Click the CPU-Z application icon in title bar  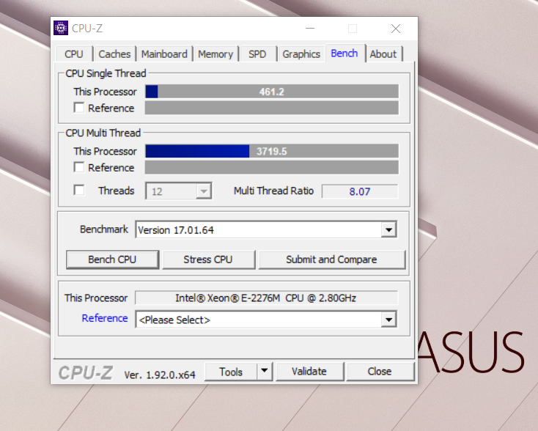tap(62, 29)
